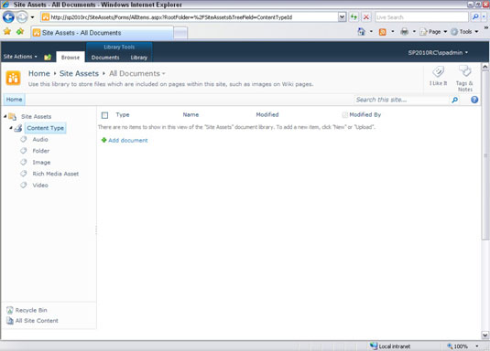Screen dimensions: 490x351
Task: Click the Print icon in command bar
Action: pos(405,31)
